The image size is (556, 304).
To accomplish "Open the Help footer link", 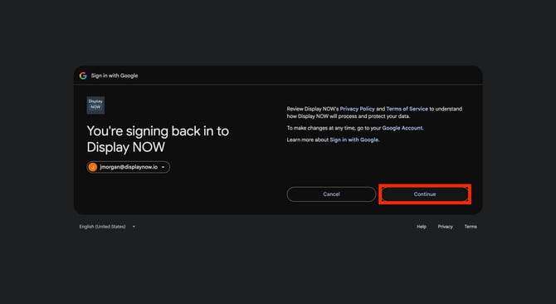I will tap(422, 227).
